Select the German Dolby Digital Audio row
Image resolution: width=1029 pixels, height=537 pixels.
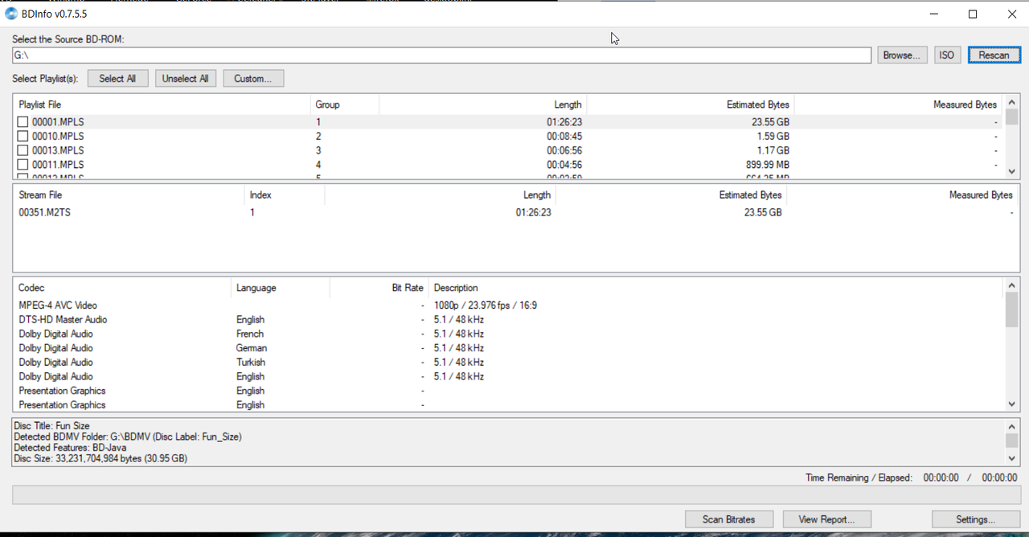(509, 348)
